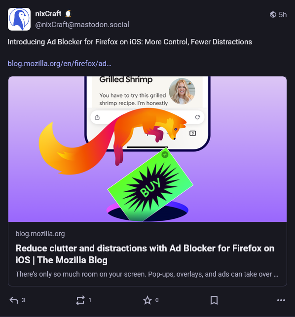Open the @nixCraft@mastodon.social handle
Viewport: 295px width, 317px height.
[82, 25]
